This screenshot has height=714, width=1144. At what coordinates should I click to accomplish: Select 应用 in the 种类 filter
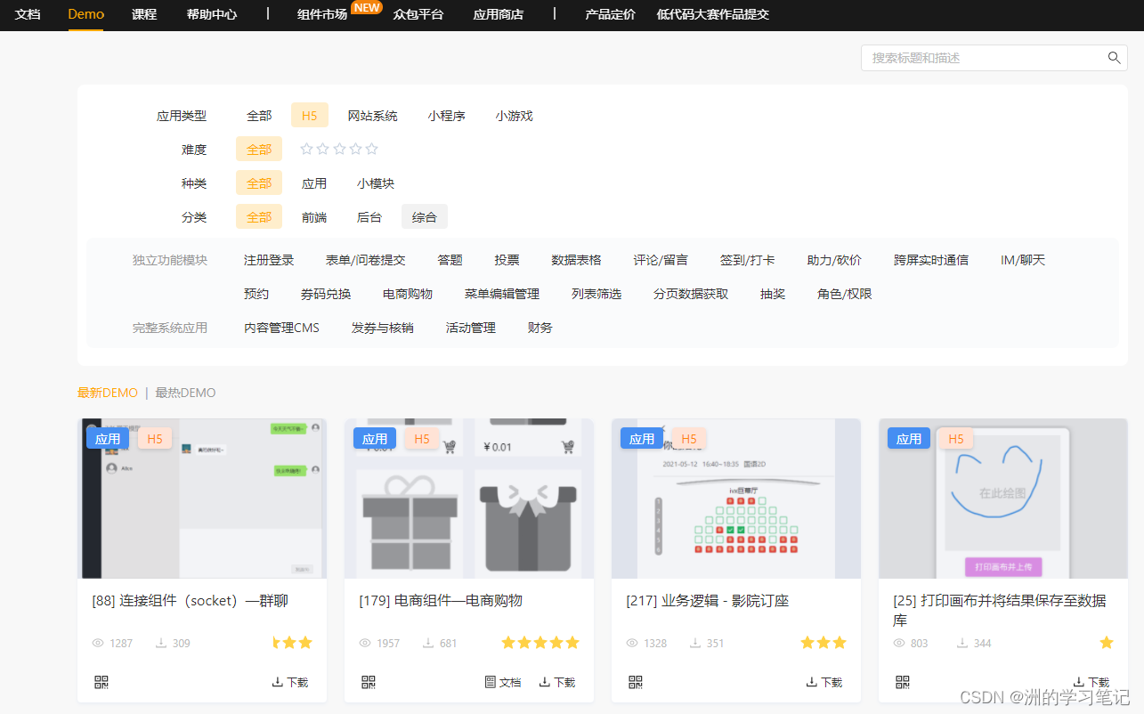tap(314, 183)
